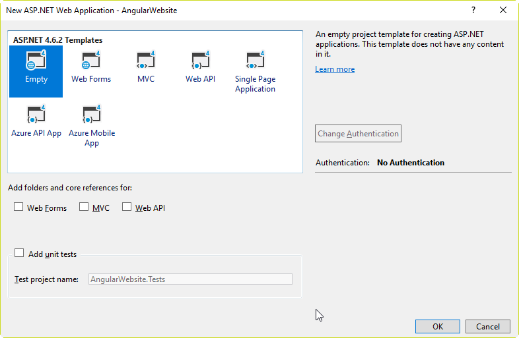This screenshot has height=338, width=519.
Task: Pick the Azure Mobile App template
Action: pos(91,115)
